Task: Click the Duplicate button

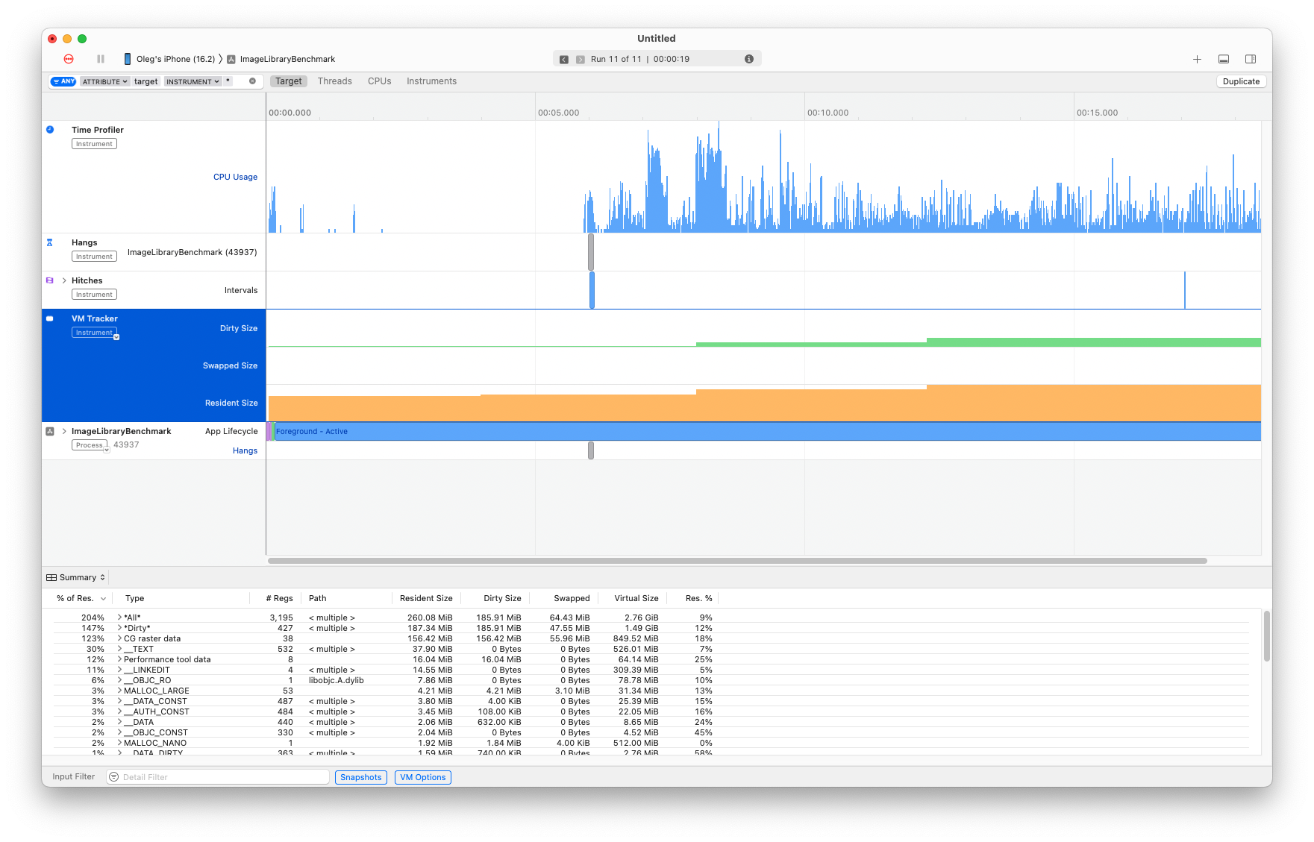Action: (1241, 81)
